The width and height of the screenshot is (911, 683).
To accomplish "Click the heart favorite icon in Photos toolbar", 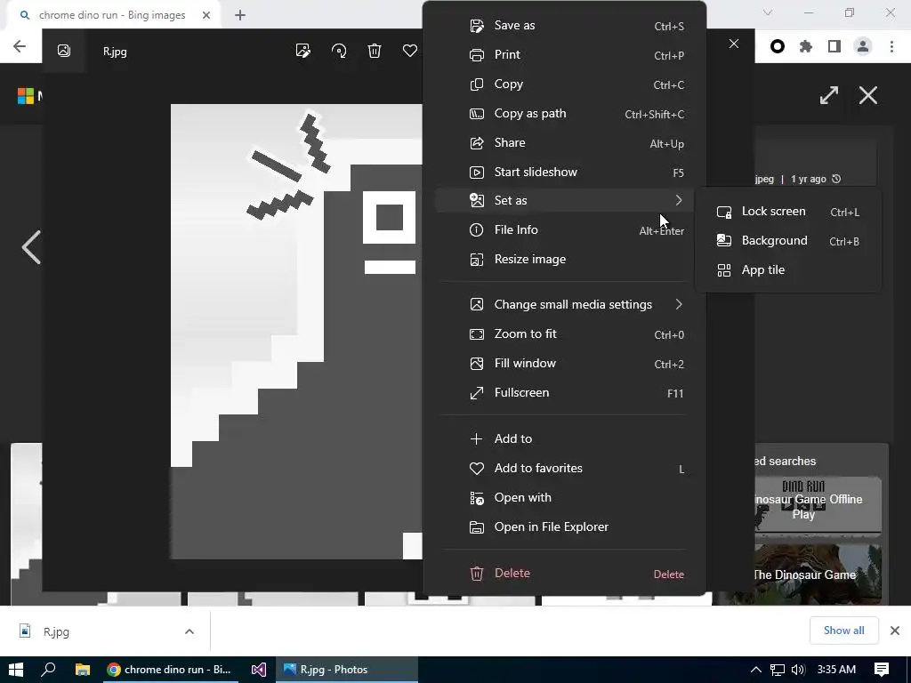I will pyautogui.click(x=409, y=51).
